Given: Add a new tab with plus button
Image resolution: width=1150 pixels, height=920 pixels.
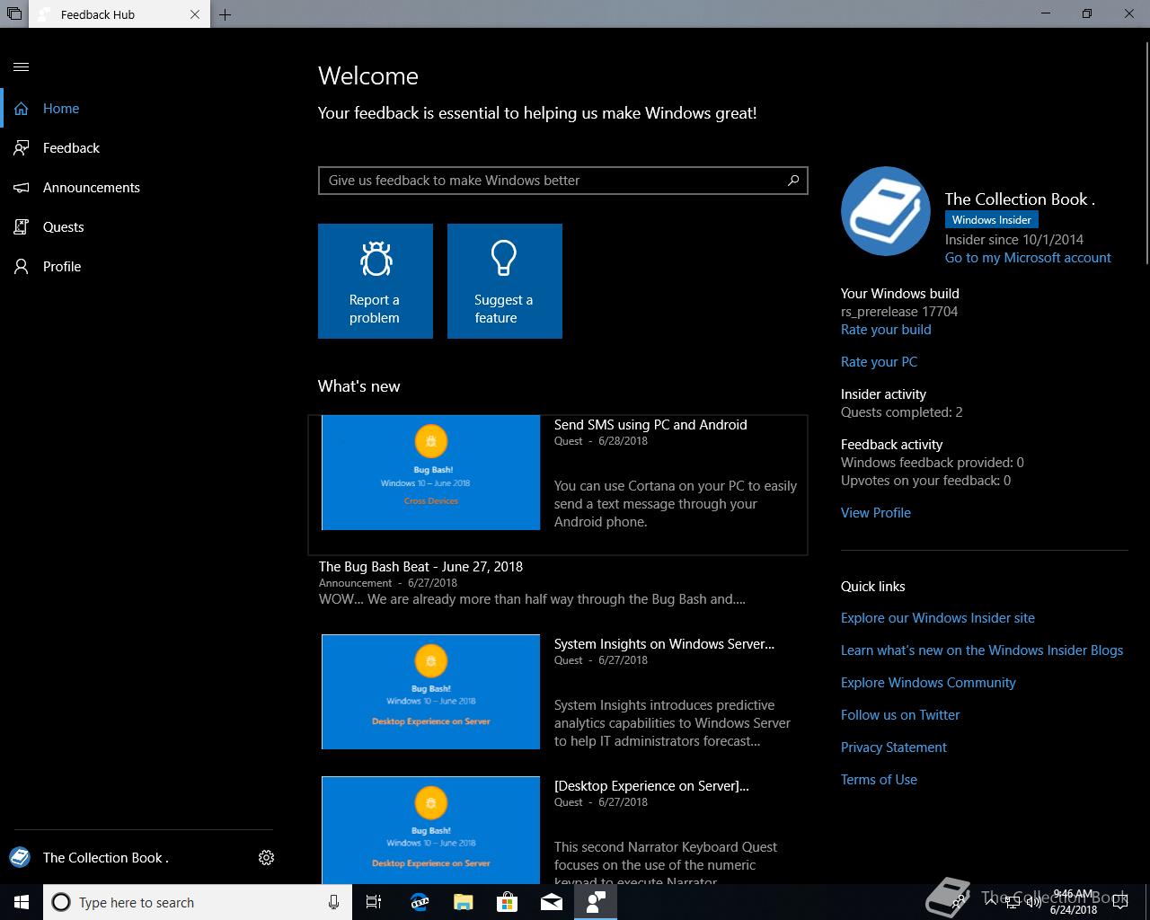Looking at the screenshot, I should pos(226,14).
